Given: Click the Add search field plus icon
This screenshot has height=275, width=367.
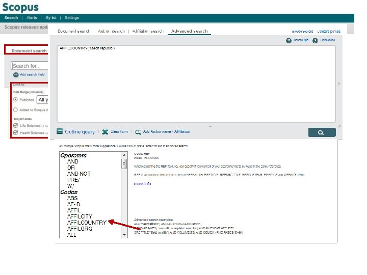Looking at the screenshot, I should (x=16, y=75).
